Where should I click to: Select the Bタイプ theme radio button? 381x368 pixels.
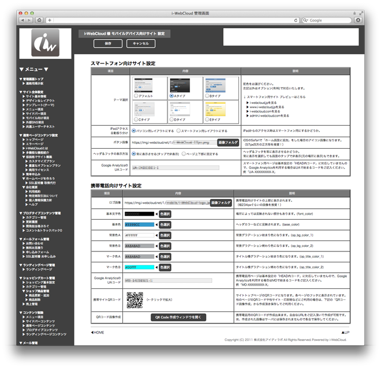(x=207, y=96)
